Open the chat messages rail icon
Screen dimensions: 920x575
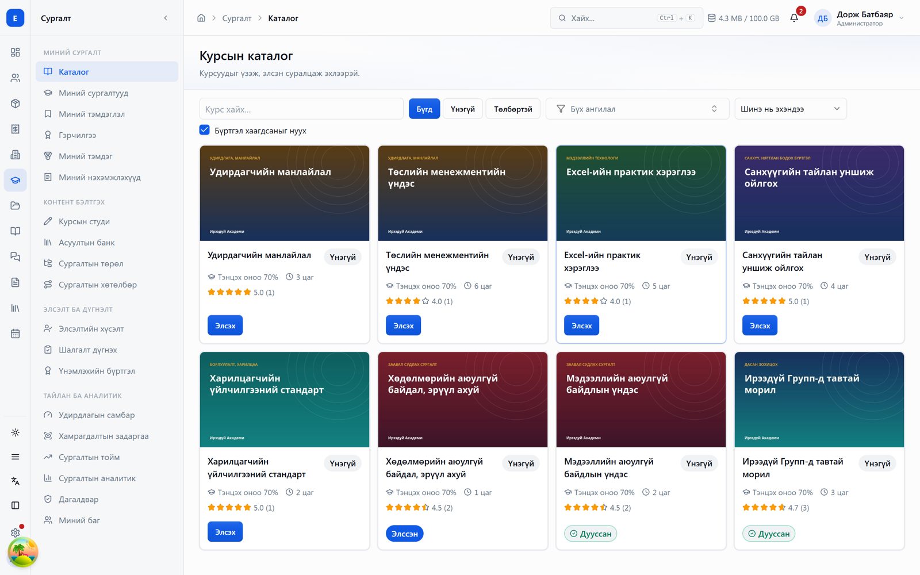click(16, 256)
